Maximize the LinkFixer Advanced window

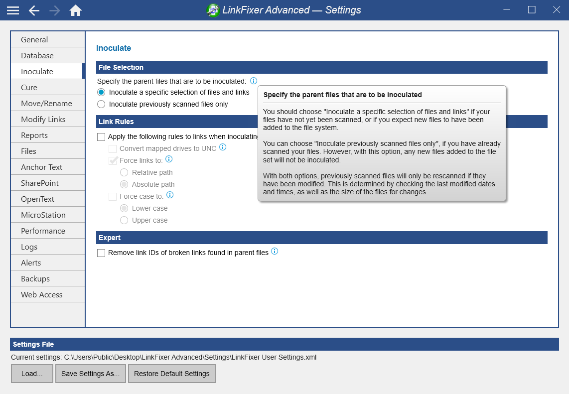coord(532,10)
